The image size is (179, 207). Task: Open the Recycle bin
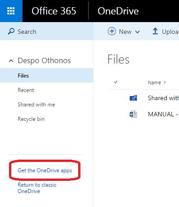(x=31, y=119)
